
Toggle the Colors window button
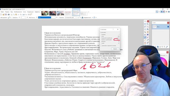pos(164,12)
